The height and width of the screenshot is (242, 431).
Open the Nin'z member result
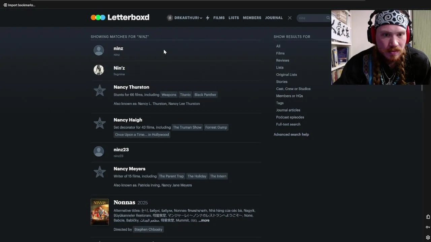point(119,68)
